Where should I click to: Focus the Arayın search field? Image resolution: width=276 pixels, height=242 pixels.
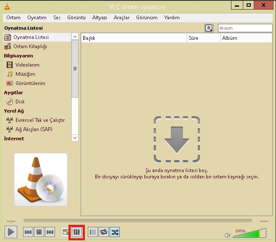click(x=245, y=28)
